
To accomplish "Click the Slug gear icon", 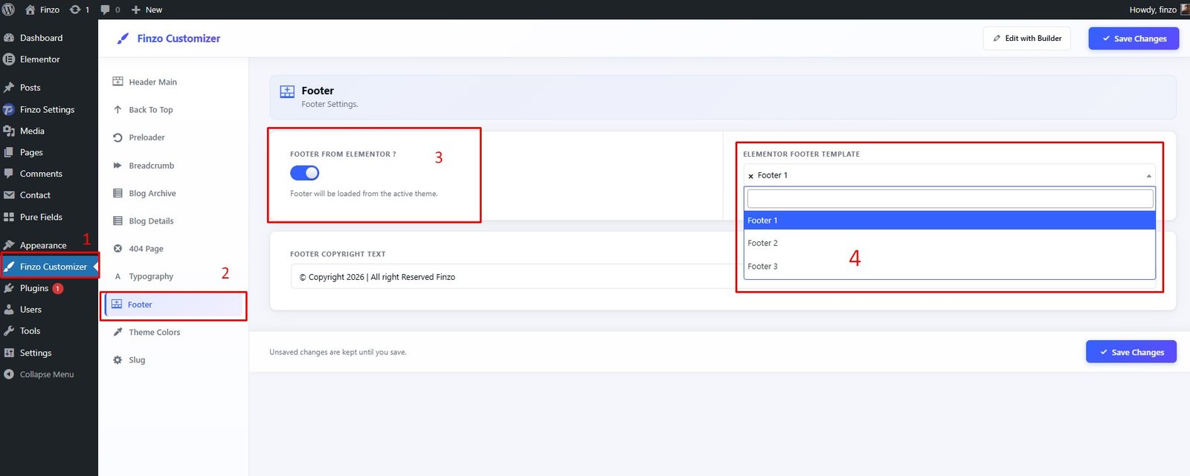I will [x=118, y=360].
